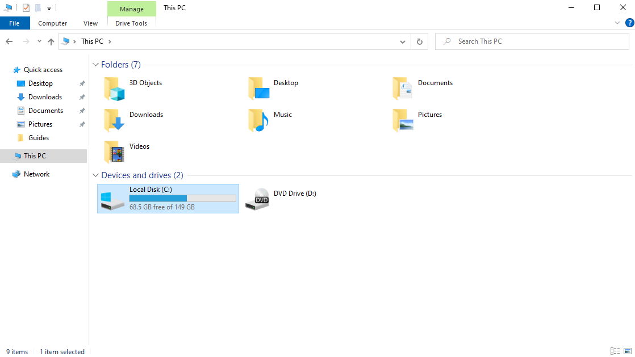Collapse the Devices and drives group
This screenshot has height=357, width=635.
95,175
